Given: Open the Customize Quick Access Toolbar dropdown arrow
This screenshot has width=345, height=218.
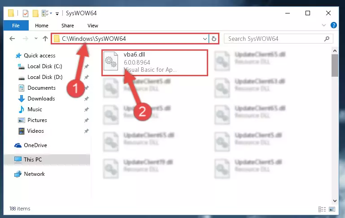Looking at the screenshot, I should click(57, 13).
